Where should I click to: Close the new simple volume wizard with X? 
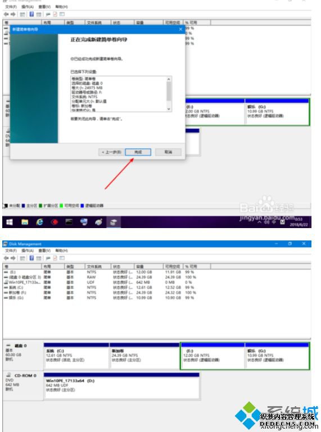pos(180,29)
